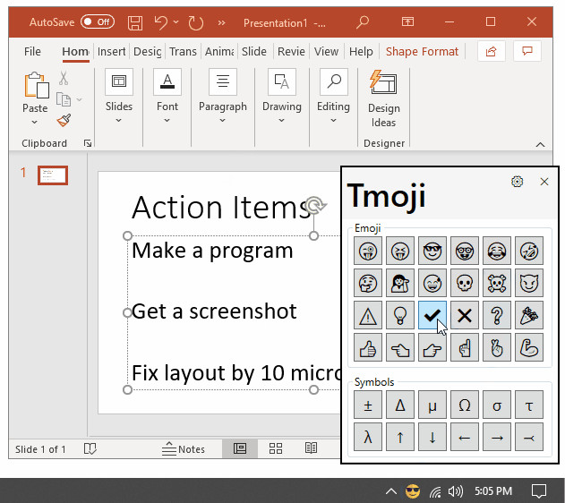Open the Help tab
565x503 pixels.
(361, 52)
